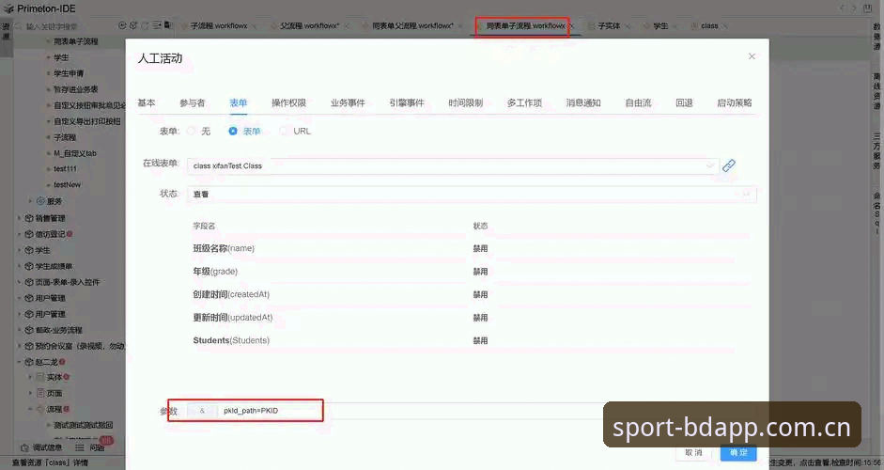Click the collapse-all toolbar icon in resource panel
Screen dimensions: 884x470
click(x=157, y=25)
